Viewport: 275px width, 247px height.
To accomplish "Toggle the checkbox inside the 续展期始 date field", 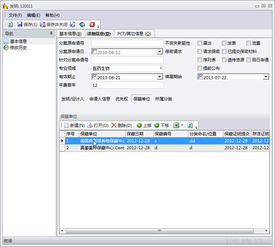I will click(x=201, y=77).
